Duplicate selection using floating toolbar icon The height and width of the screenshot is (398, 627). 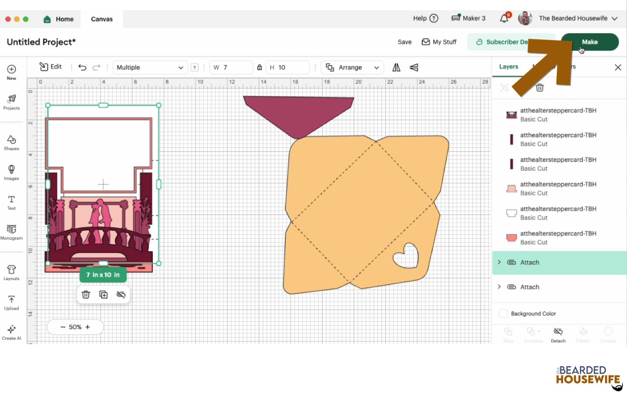[x=103, y=295]
